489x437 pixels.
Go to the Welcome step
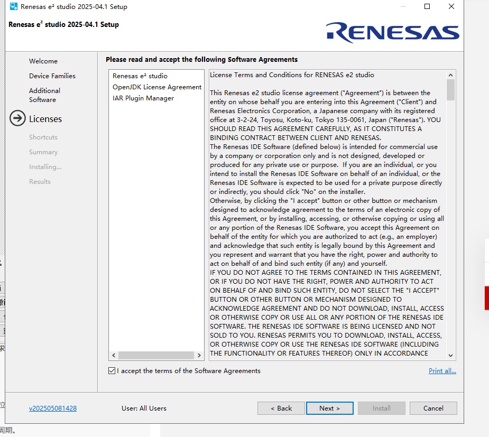pos(43,61)
